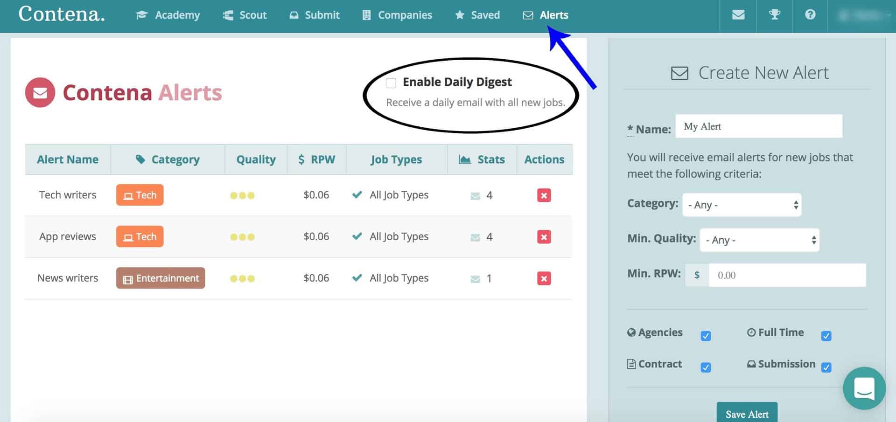This screenshot has height=422, width=896.
Task: Click the App reviews alert name
Action: [x=68, y=236]
